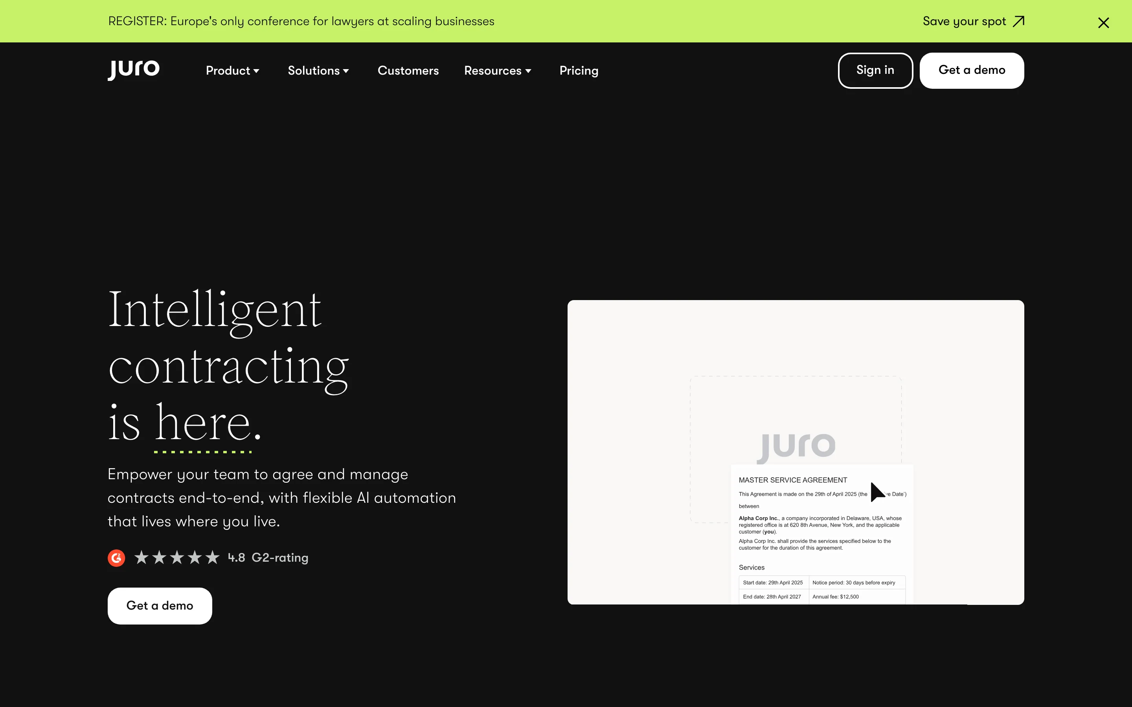The height and width of the screenshot is (707, 1132).
Task: Click the cursor arrow shown on the contract document
Action: [x=878, y=493]
